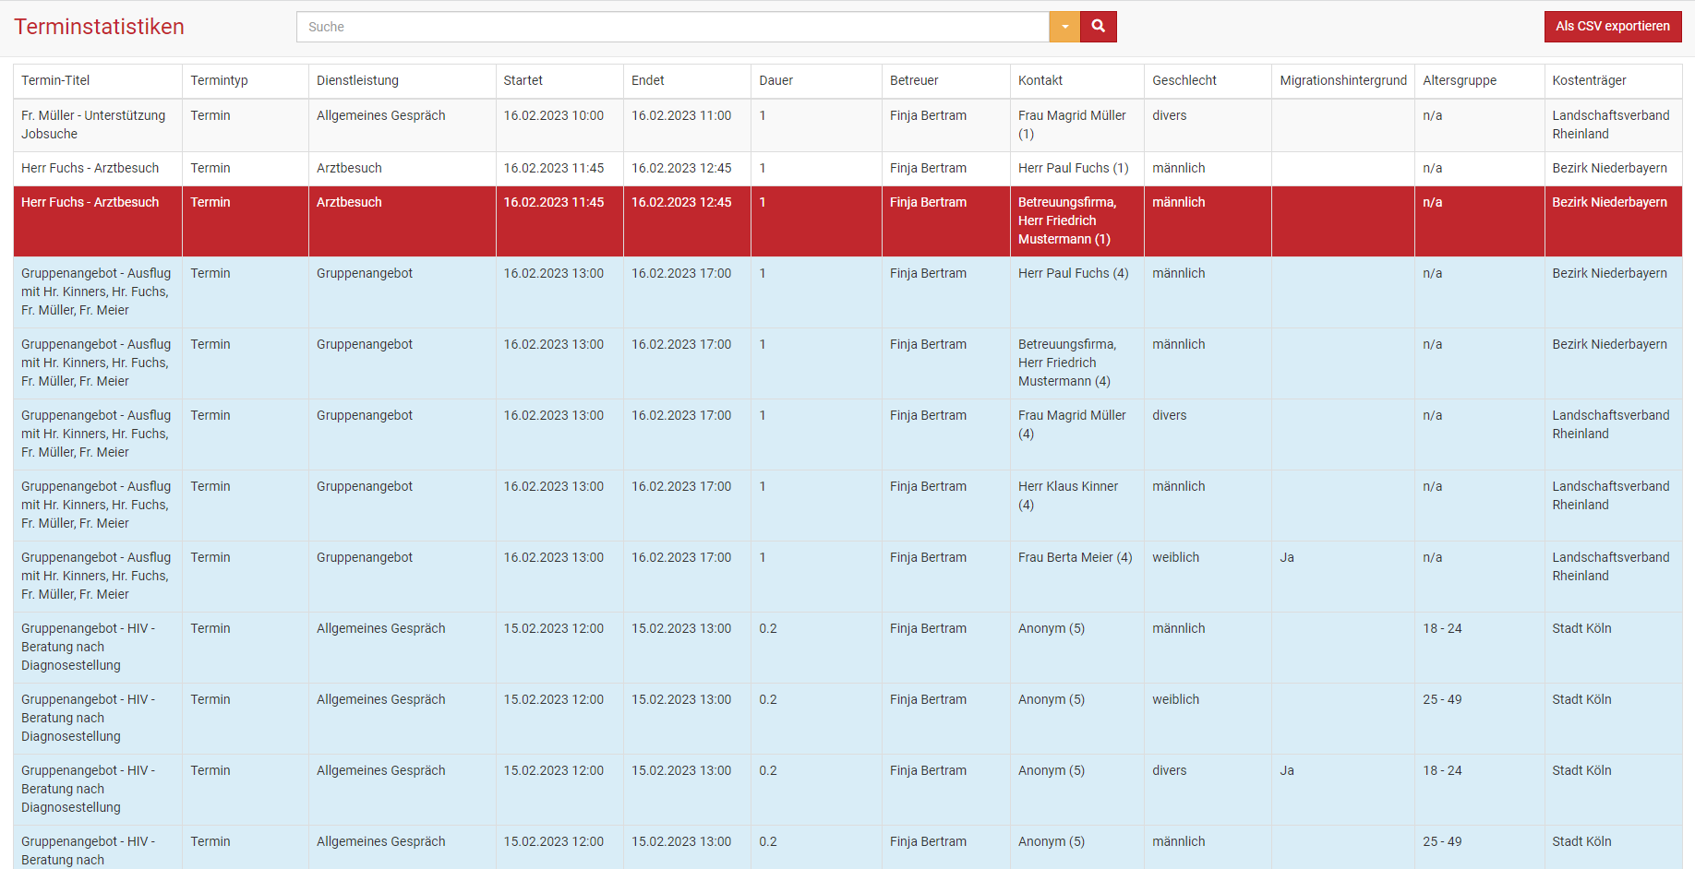Click the Betreuer column header
The image size is (1695, 869).
[914, 80]
